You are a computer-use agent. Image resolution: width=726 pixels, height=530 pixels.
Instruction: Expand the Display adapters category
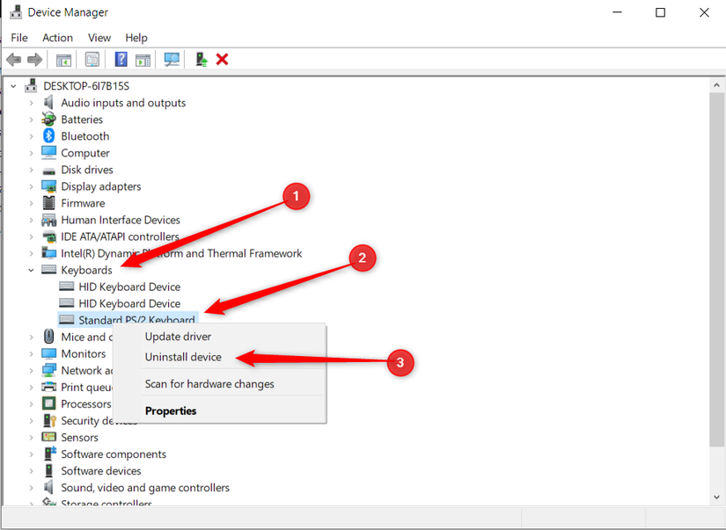pos(31,186)
